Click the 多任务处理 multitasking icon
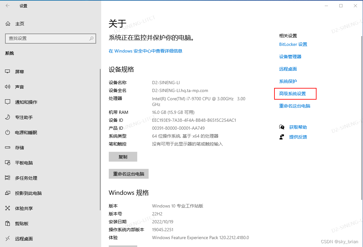Screen dimensions: 363x247 (x=8, y=178)
